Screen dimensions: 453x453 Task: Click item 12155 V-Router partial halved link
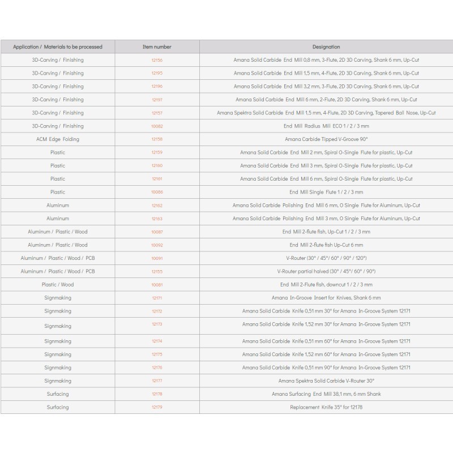tap(157, 272)
